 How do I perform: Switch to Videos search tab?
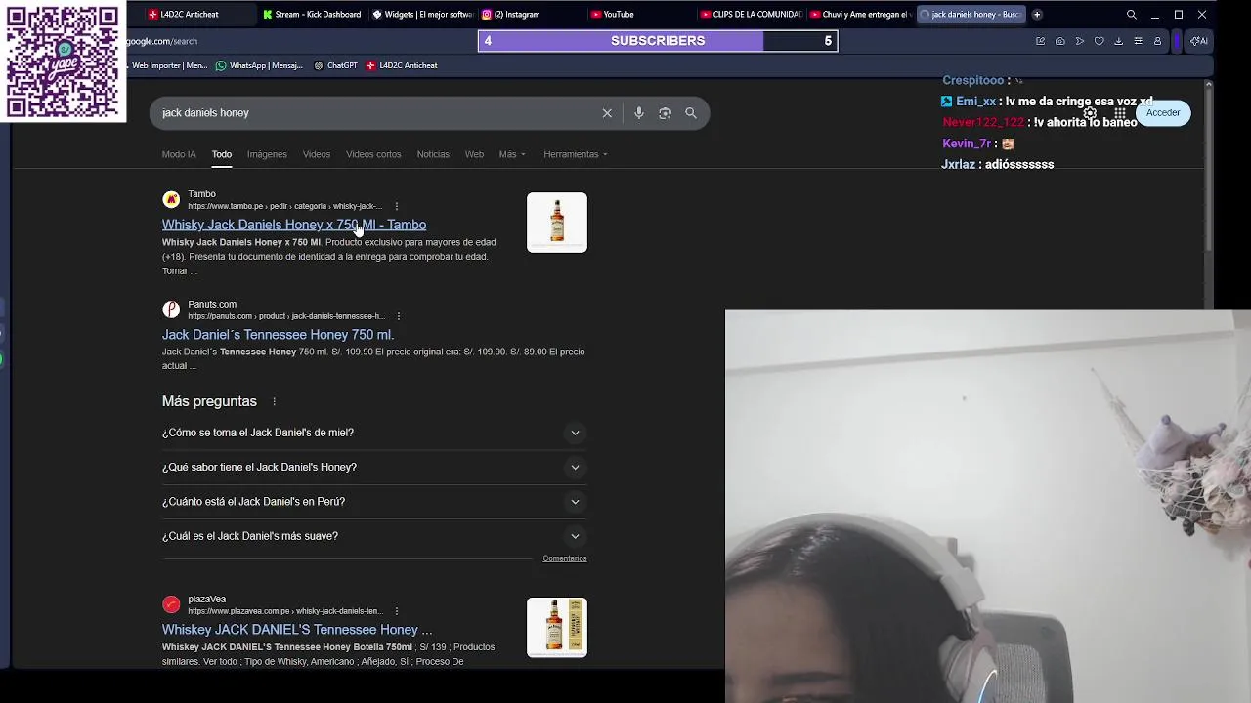(x=317, y=154)
